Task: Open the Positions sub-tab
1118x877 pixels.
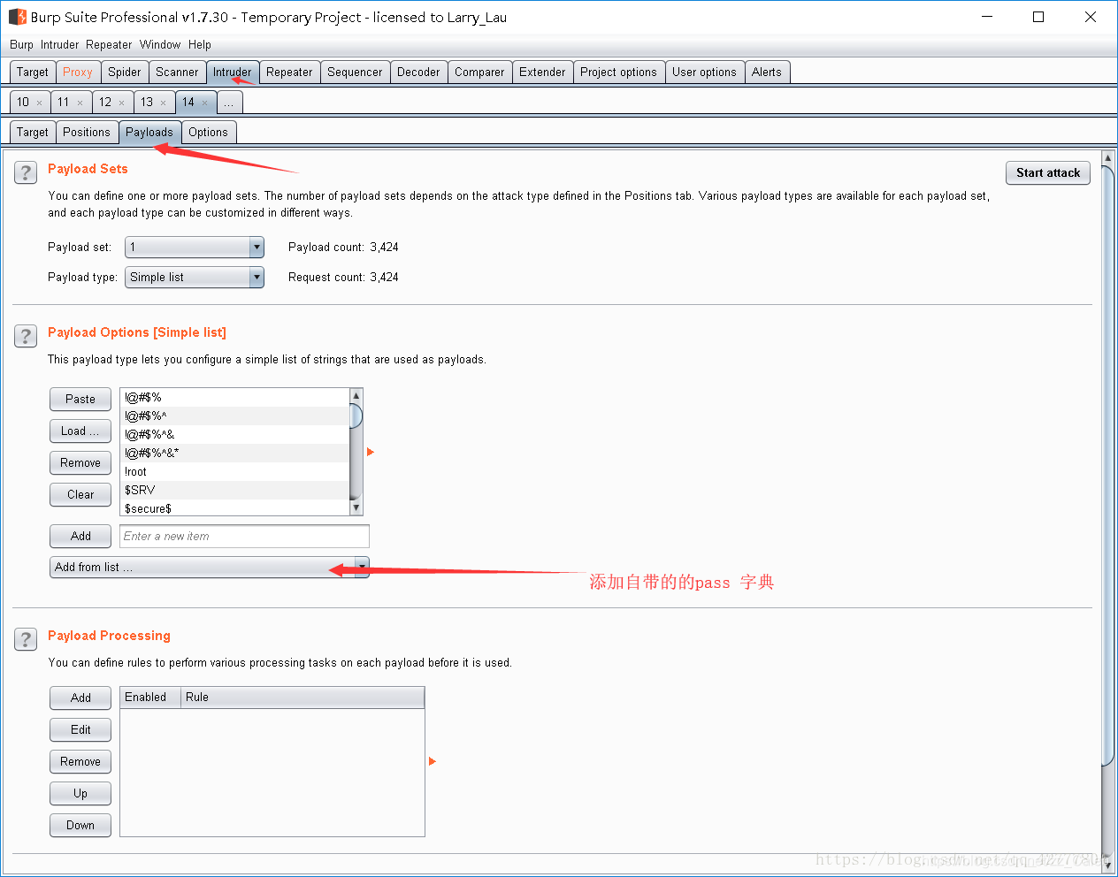Action: pos(87,133)
